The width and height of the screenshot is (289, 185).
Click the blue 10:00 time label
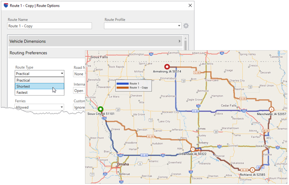[x=195, y=111]
